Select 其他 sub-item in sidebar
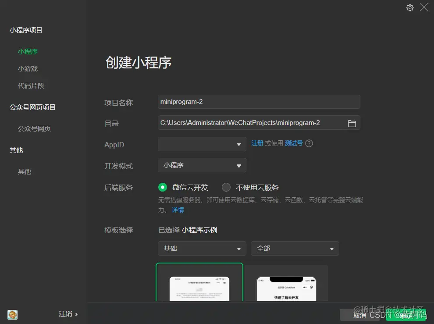 pos(25,172)
